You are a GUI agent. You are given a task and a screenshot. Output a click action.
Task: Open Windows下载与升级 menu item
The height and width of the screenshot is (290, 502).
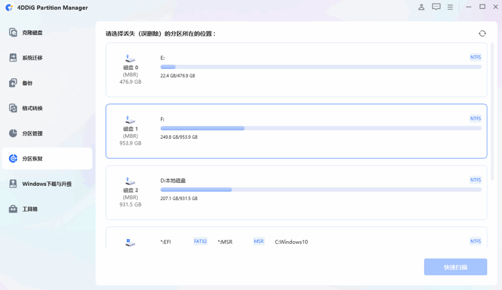(47, 184)
